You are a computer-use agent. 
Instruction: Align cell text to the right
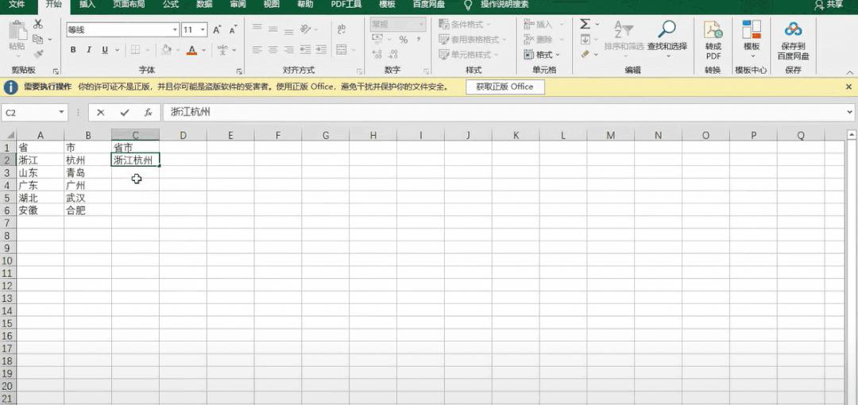tap(289, 50)
